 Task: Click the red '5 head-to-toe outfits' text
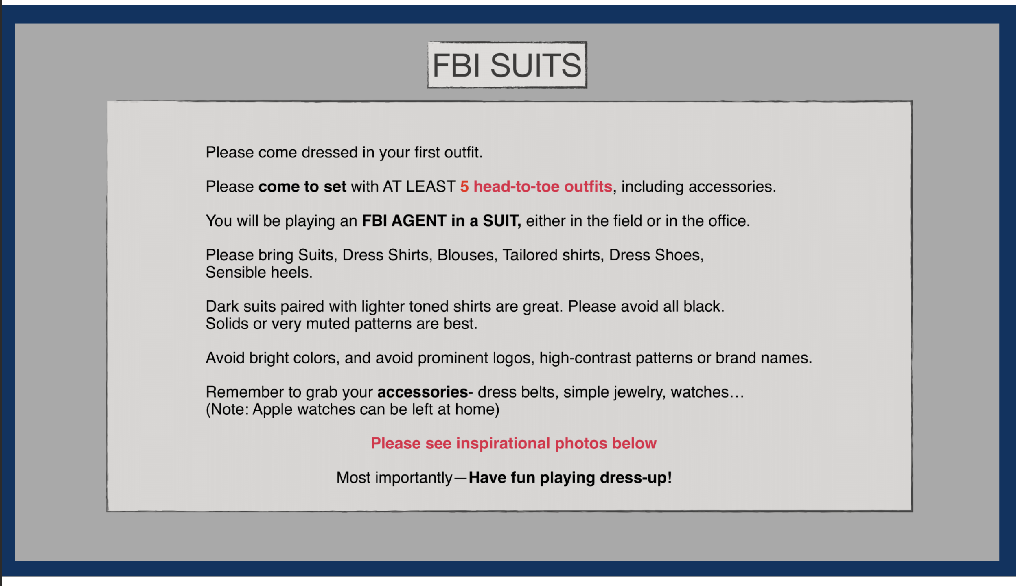(x=536, y=186)
